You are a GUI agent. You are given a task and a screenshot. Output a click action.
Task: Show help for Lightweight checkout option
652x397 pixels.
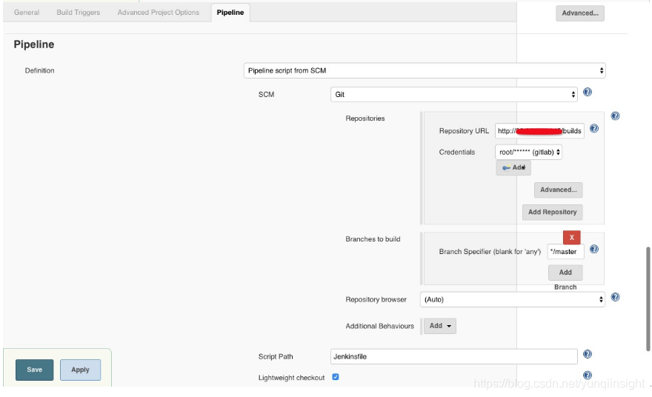pos(588,376)
